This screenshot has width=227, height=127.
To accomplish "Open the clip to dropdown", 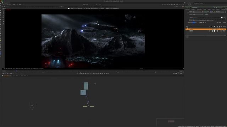I will (x=198, y=14).
